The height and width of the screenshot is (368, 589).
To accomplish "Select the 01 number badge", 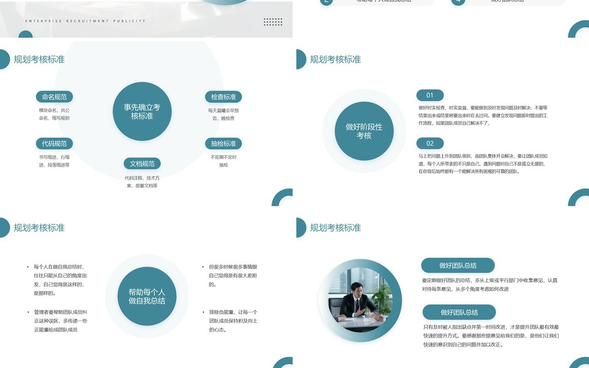I will (x=430, y=95).
